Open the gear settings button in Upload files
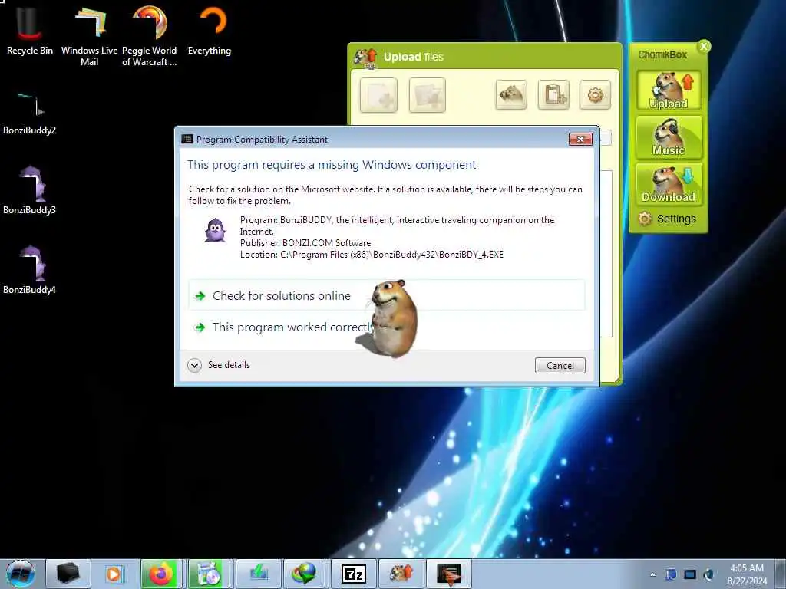 595,94
